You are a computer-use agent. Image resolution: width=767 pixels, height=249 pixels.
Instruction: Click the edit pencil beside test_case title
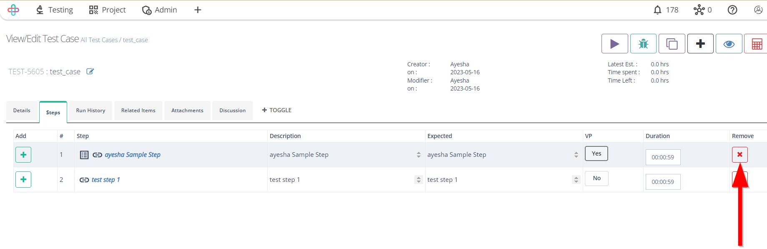tap(90, 71)
